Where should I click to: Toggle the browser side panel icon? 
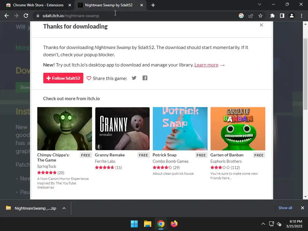pos(282,16)
